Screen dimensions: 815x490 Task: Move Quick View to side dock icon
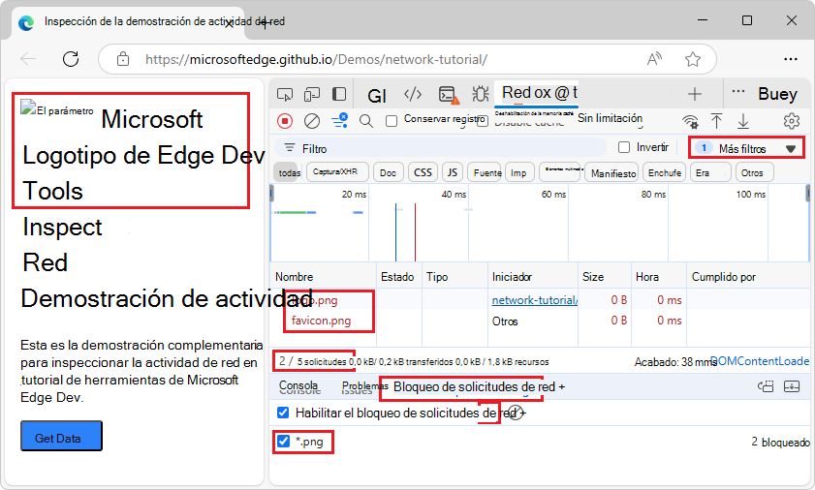click(x=766, y=386)
